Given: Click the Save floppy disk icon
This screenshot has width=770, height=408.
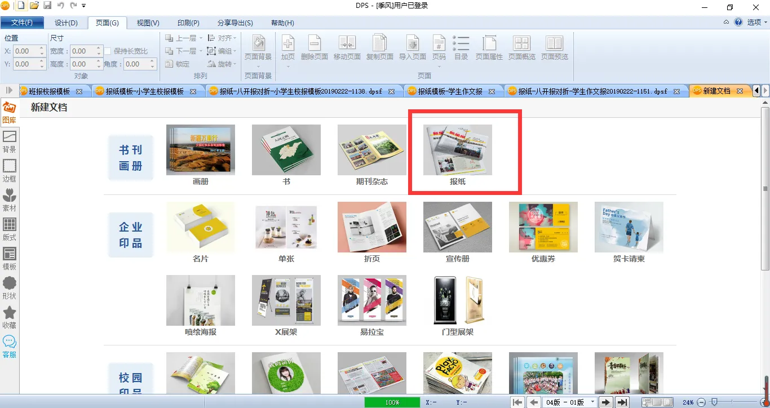Looking at the screenshot, I should point(47,6).
